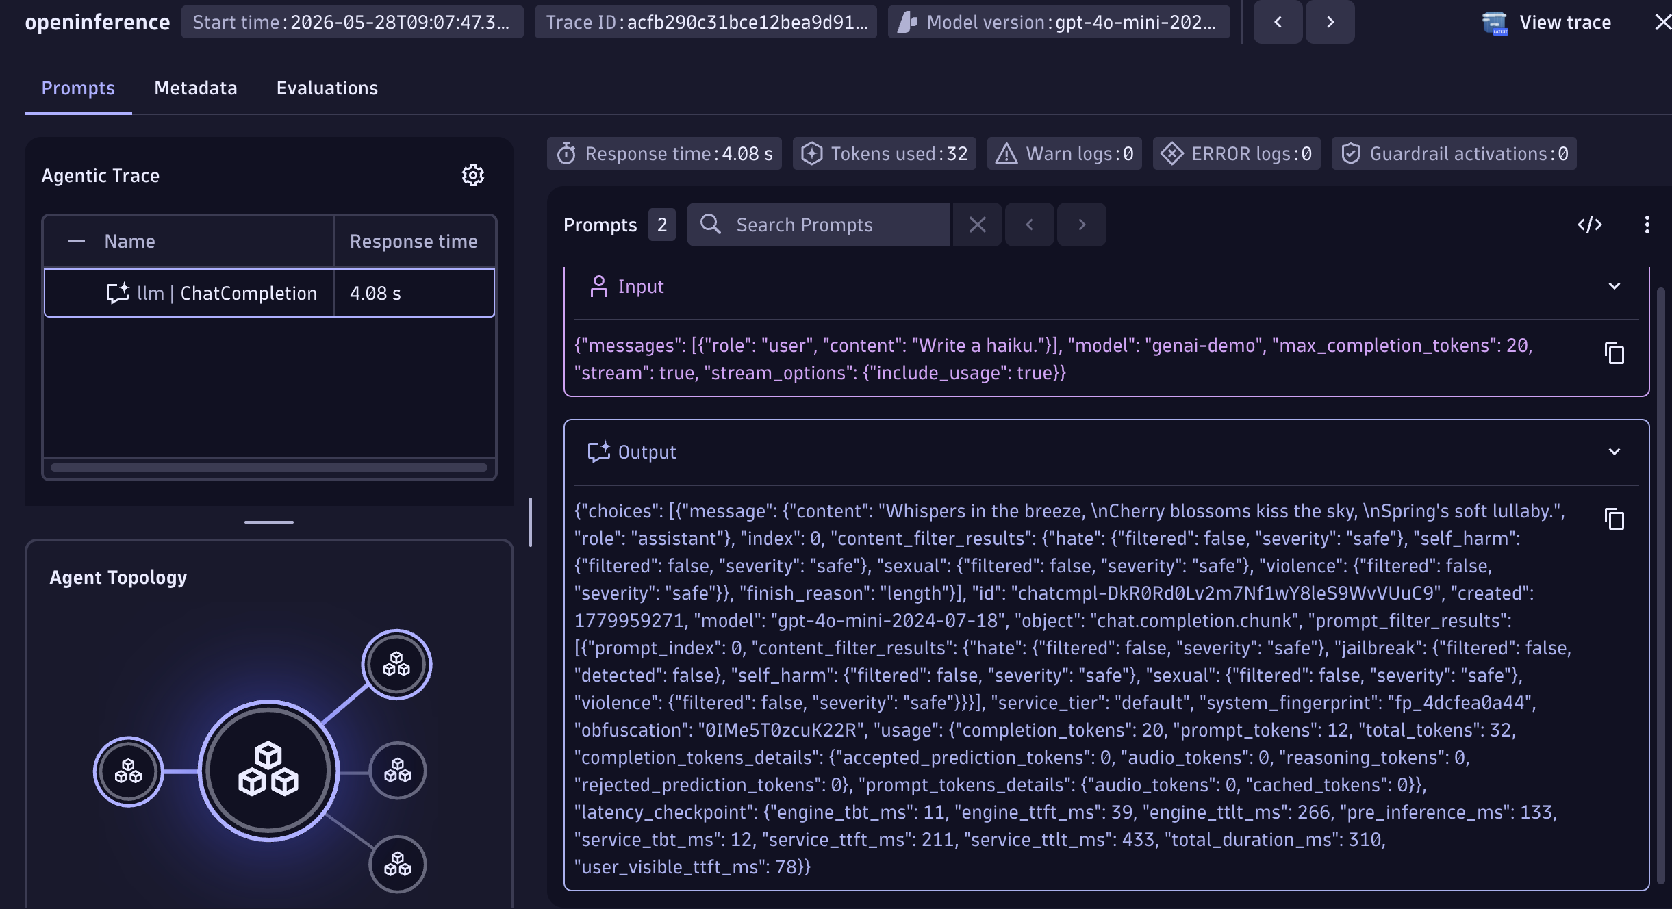Click the horizontal scrollbar in Agentic Trace
1672x909 pixels.
coord(269,468)
